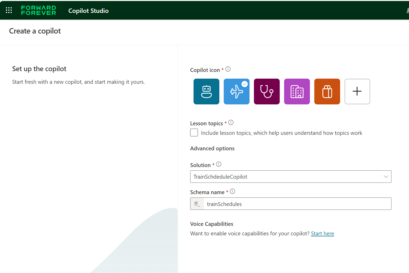Screen dimensions: 409x273
Task: Show info tooltip for Lesson topics
Action: pos(231,122)
